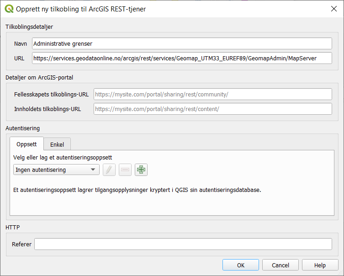
Task: Click the add authentication configuration plus icon
Action: (x=141, y=170)
